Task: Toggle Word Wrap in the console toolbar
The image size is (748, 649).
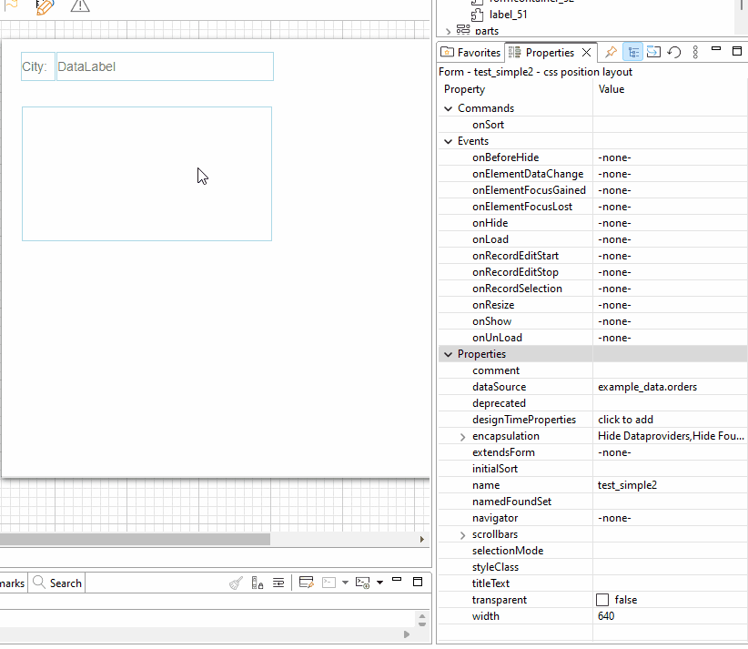Action: click(x=278, y=583)
